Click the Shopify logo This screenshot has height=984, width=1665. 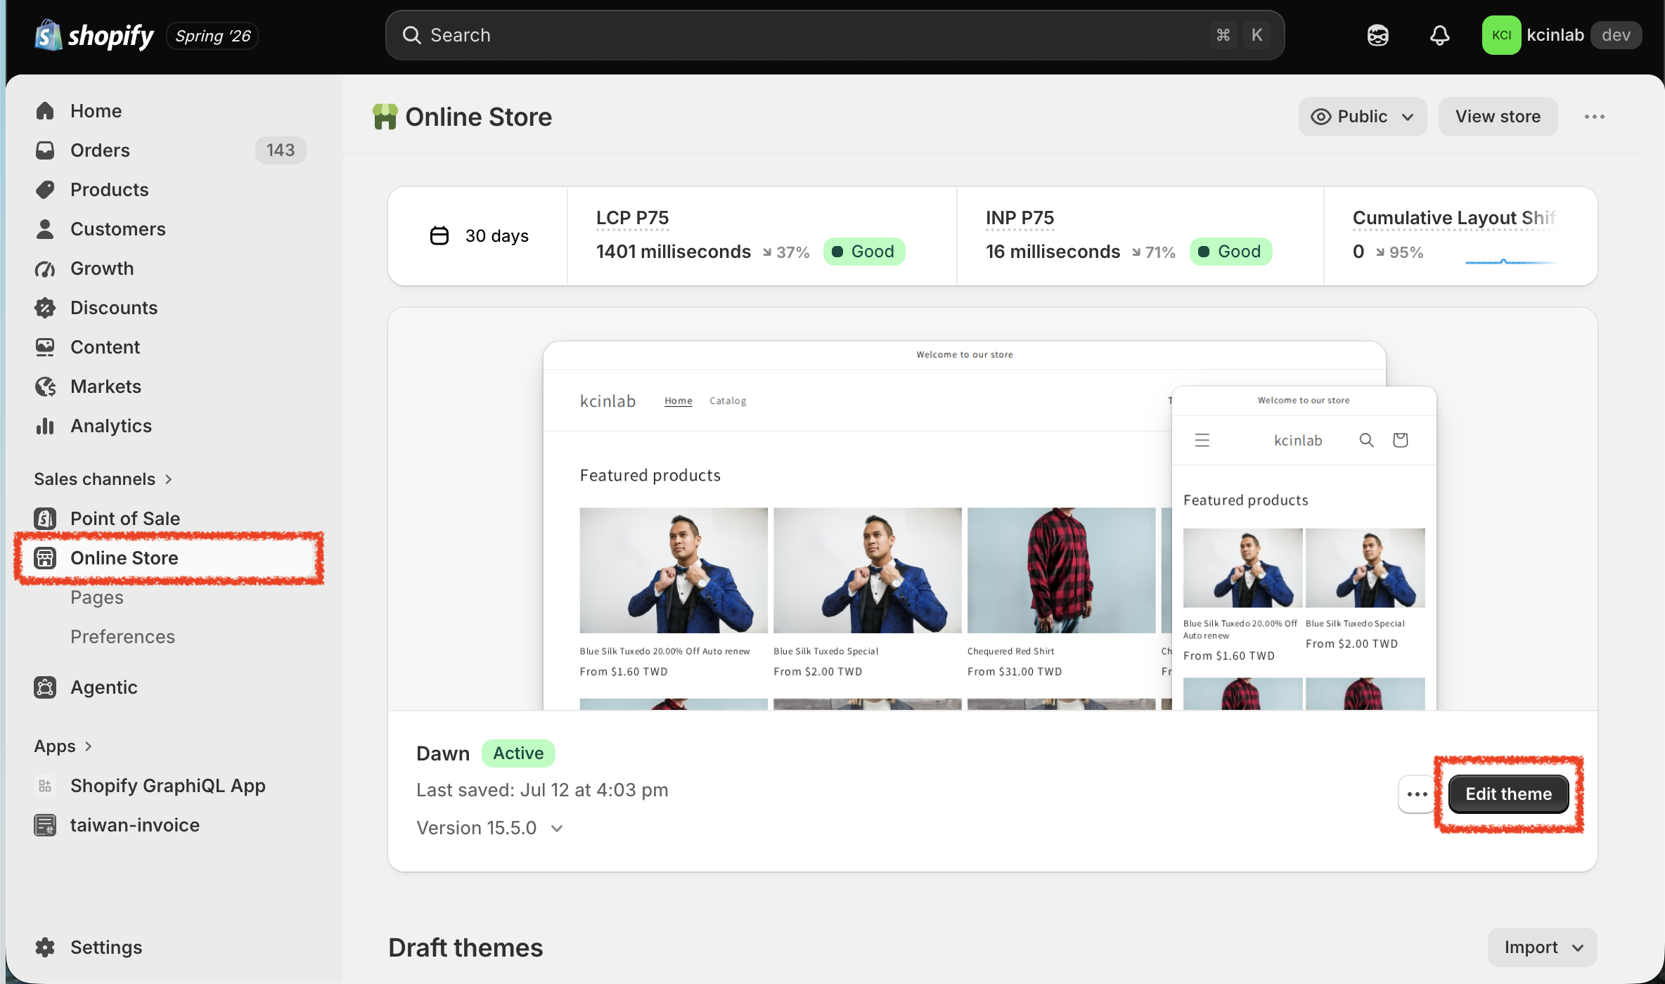tap(94, 35)
